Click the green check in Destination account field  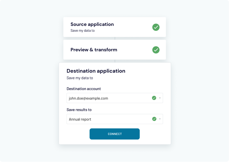154,98
